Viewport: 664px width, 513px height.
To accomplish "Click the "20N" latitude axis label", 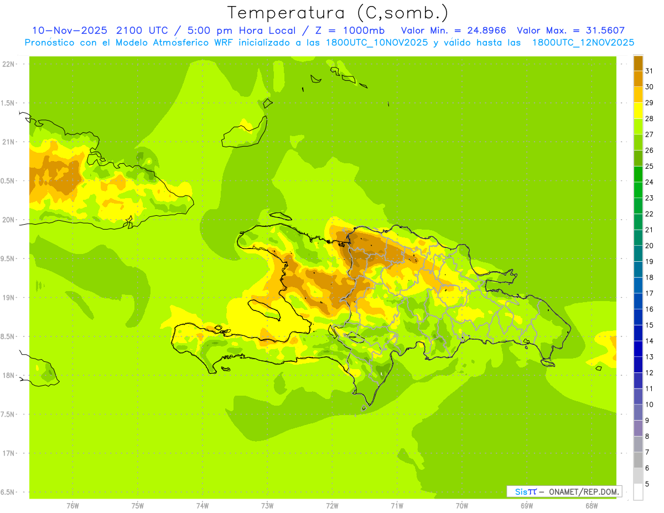I will click(x=8, y=220).
